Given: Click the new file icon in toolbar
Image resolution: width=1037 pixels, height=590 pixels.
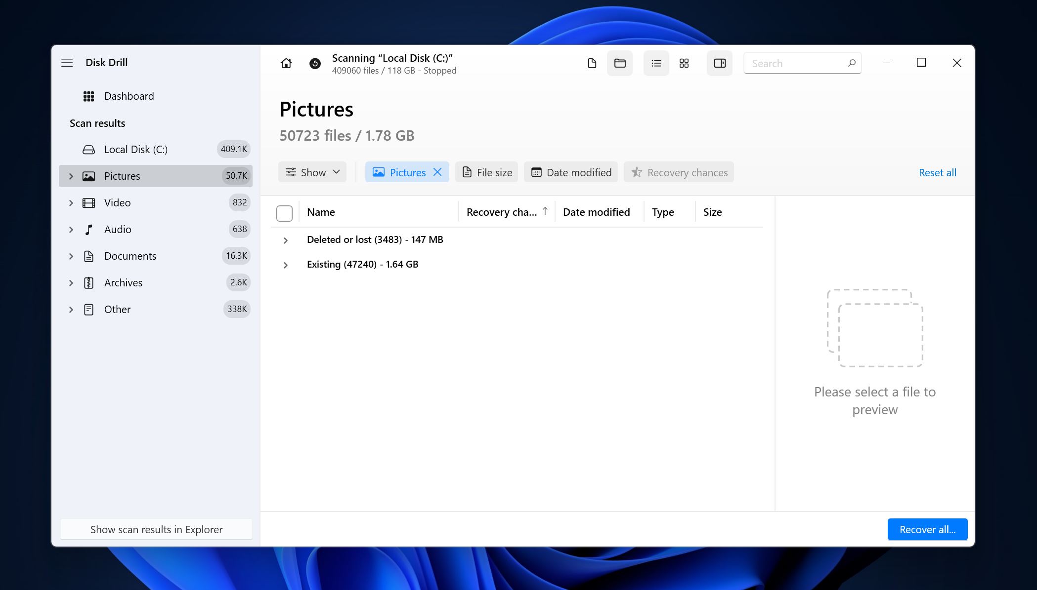Looking at the screenshot, I should click(591, 63).
